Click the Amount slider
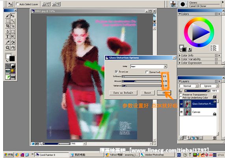The height and width of the screenshot is (158, 225). (141, 81)
